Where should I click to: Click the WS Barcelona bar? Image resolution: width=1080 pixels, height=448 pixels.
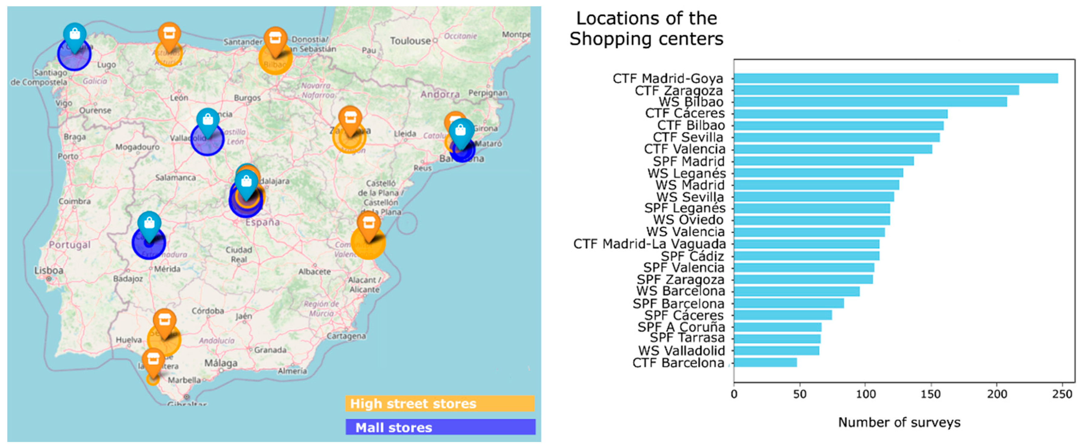797,291
